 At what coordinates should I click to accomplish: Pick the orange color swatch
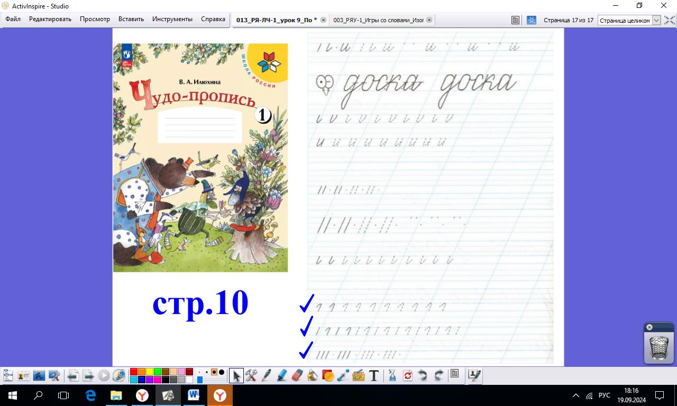pos(142,372)
